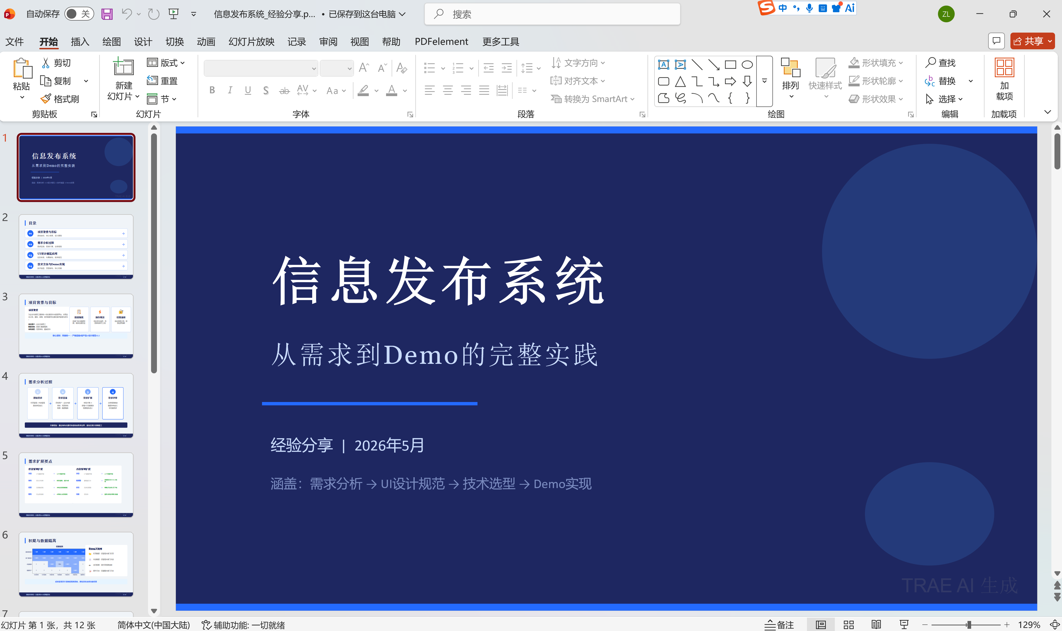
Task: Switch to the Animations (动画) tab
Action: point(206,42)
